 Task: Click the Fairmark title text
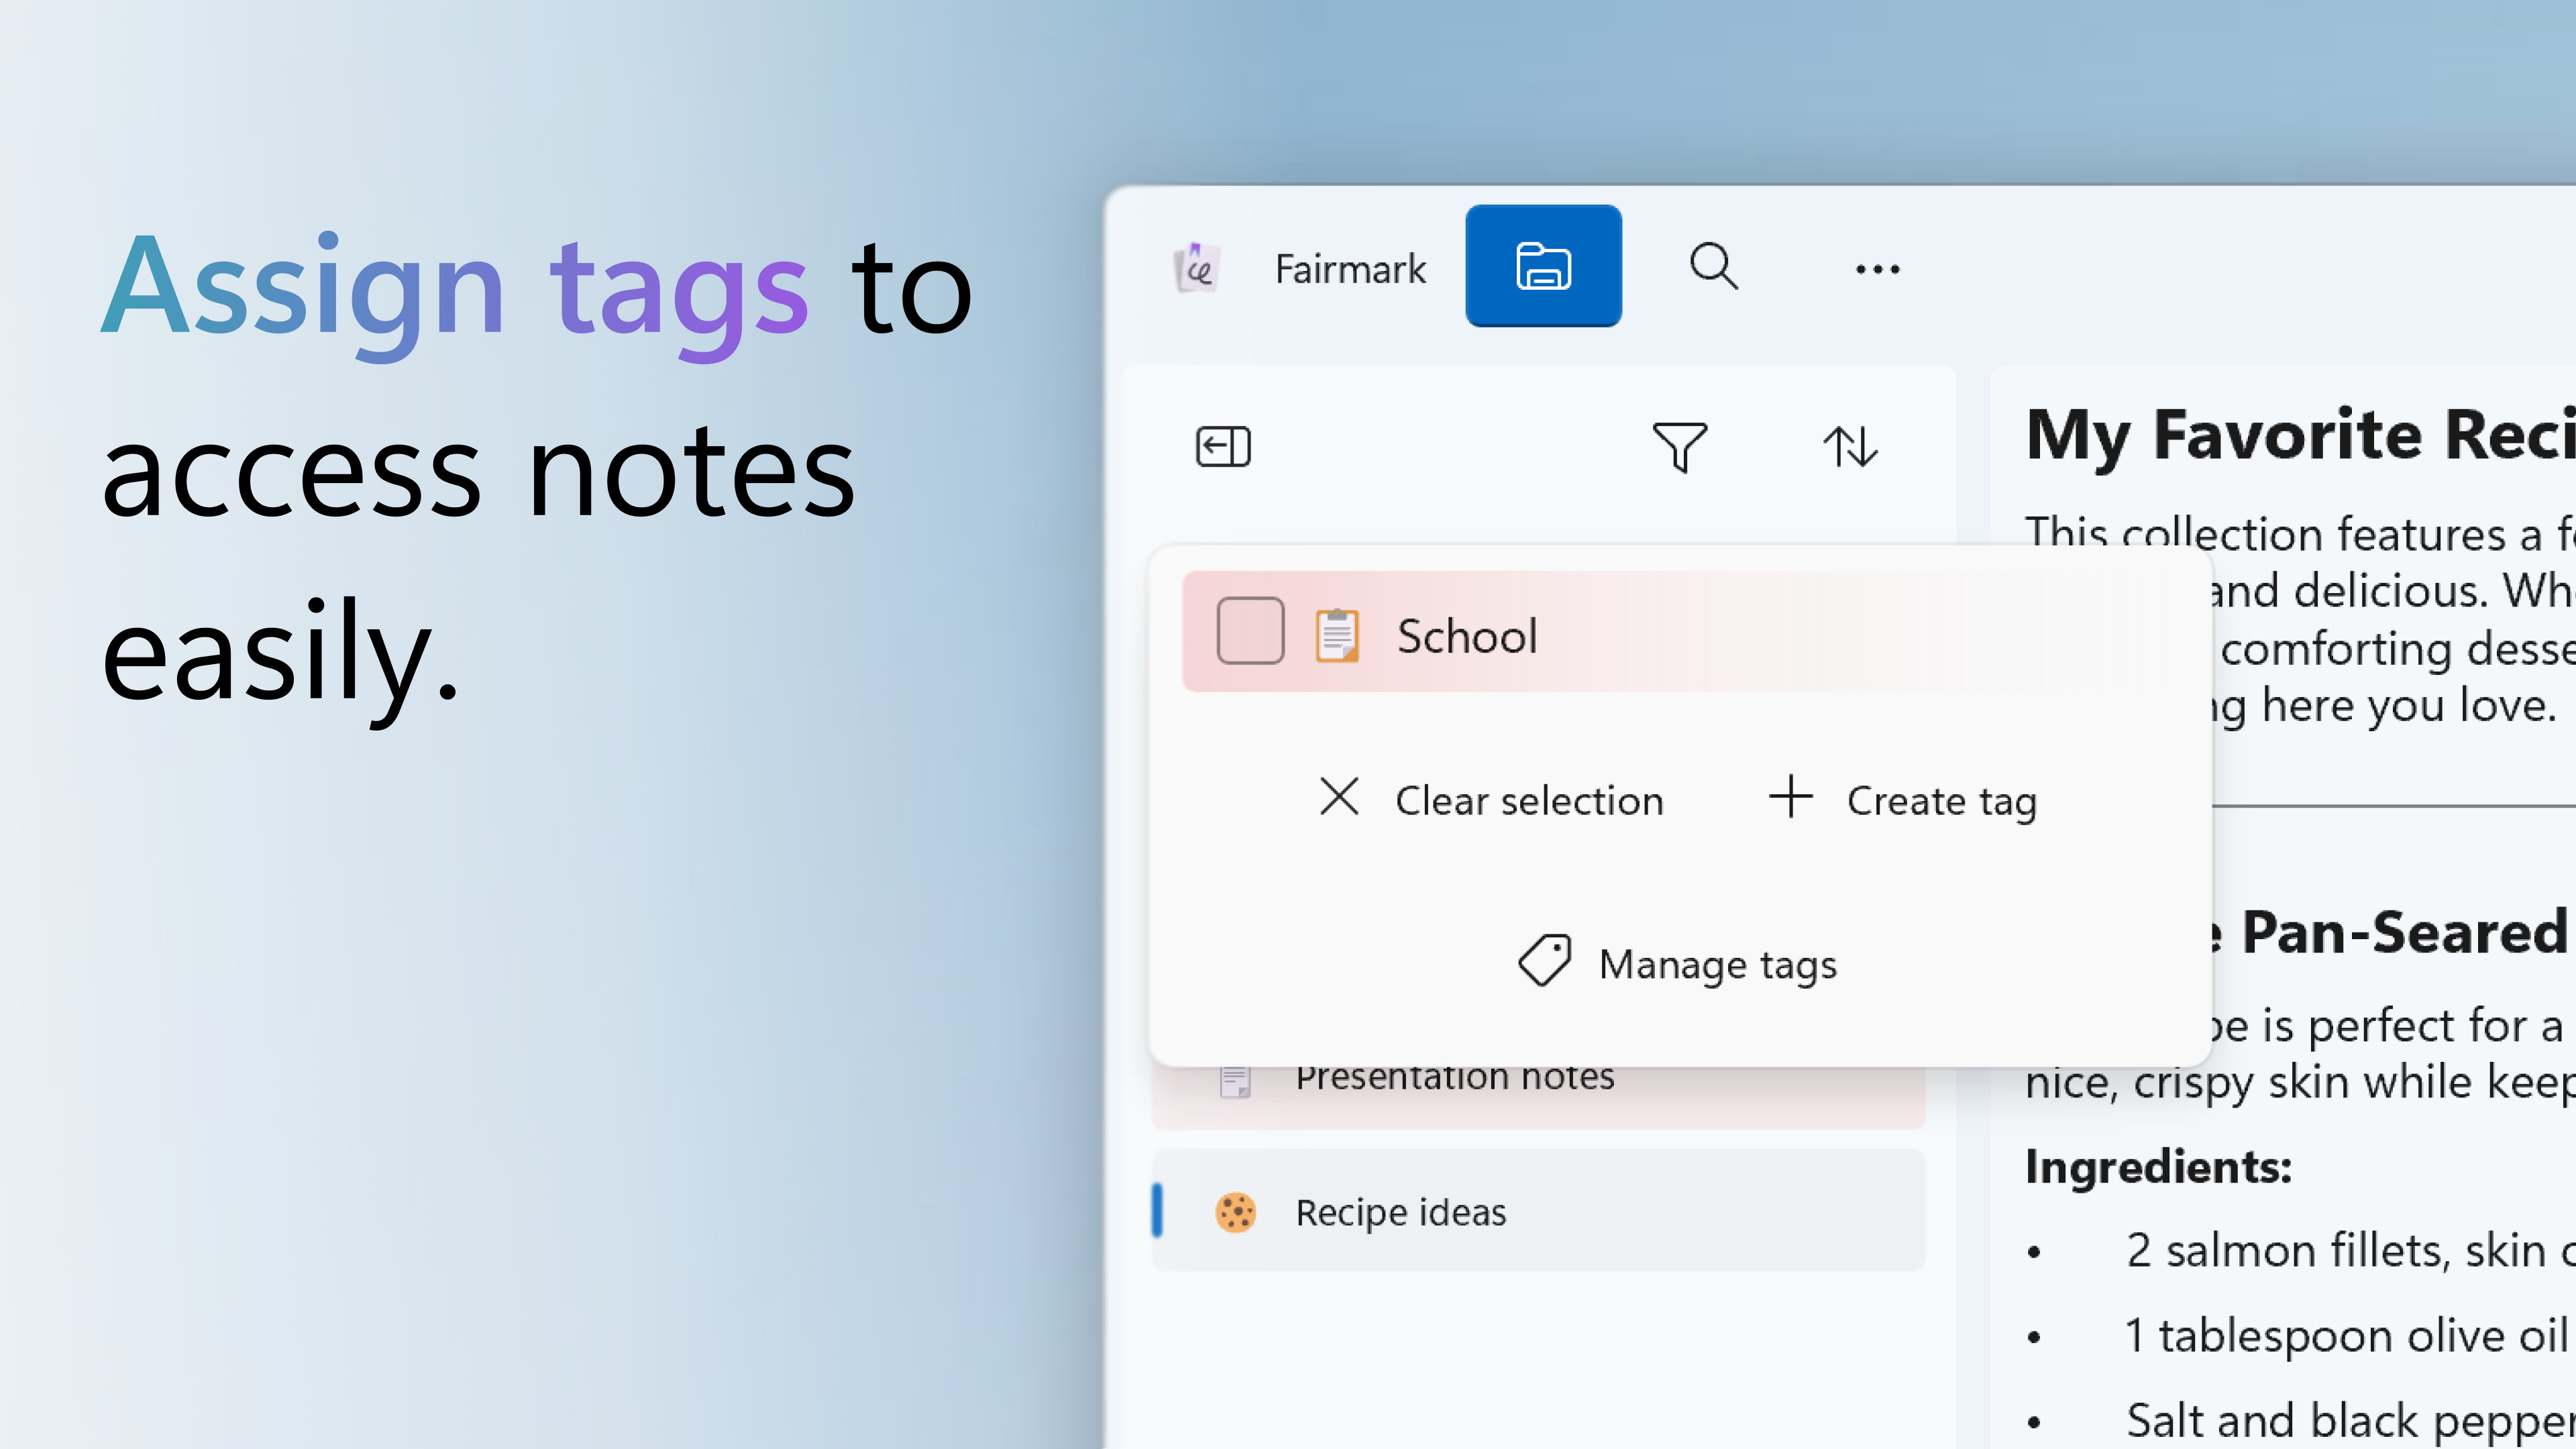[x=1350, y=269]
